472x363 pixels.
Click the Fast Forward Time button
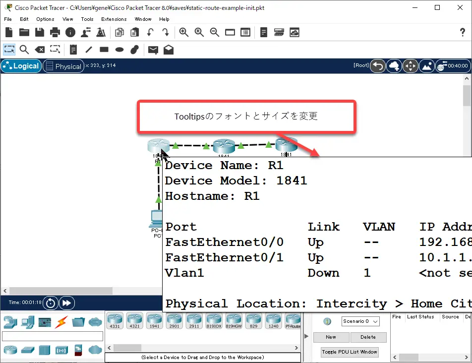(x=66, y=303)
